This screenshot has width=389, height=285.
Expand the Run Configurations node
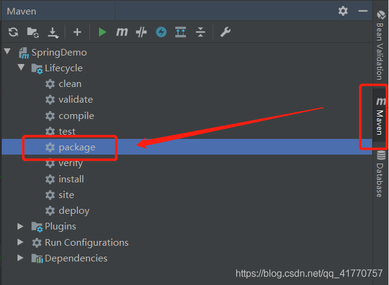[x=21, y=242]
